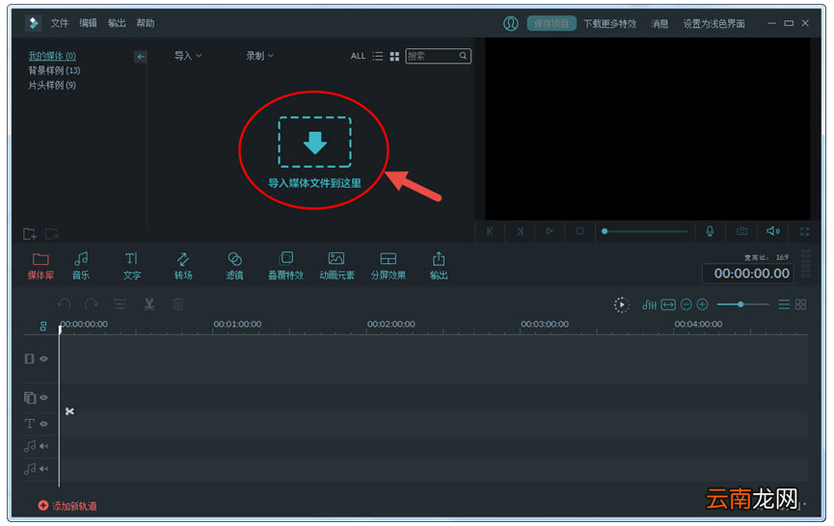
Task: Zoom in timeline with plus icon
Action: click(x=702, y=304)
